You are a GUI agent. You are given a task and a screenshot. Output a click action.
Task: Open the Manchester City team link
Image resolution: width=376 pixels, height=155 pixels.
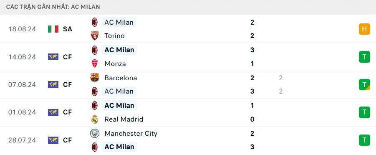click(x=131, y=133)
